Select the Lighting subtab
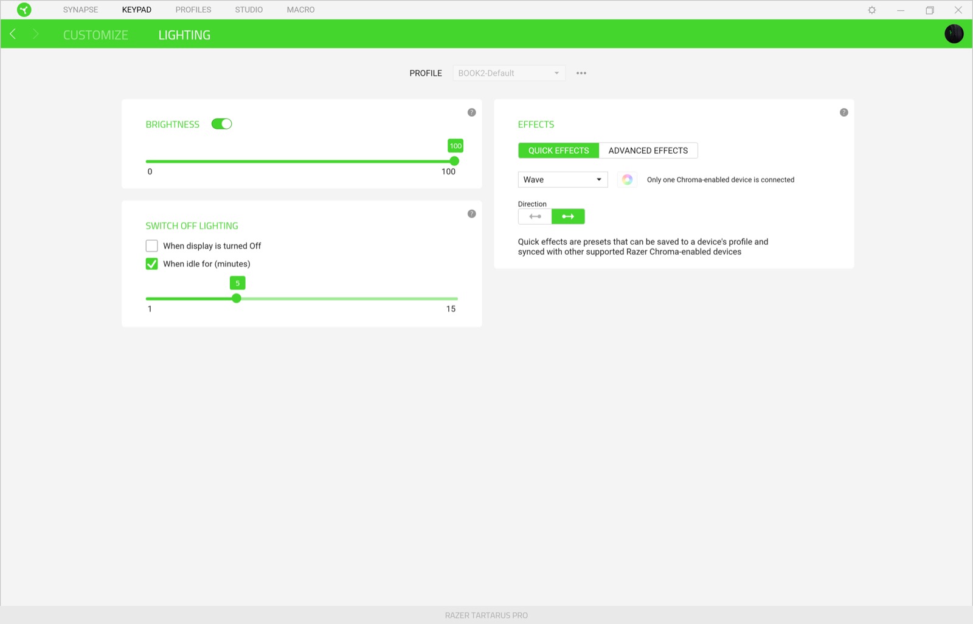Screen dimensions: 973x624 pyautogui.click(x=184, y=35)
